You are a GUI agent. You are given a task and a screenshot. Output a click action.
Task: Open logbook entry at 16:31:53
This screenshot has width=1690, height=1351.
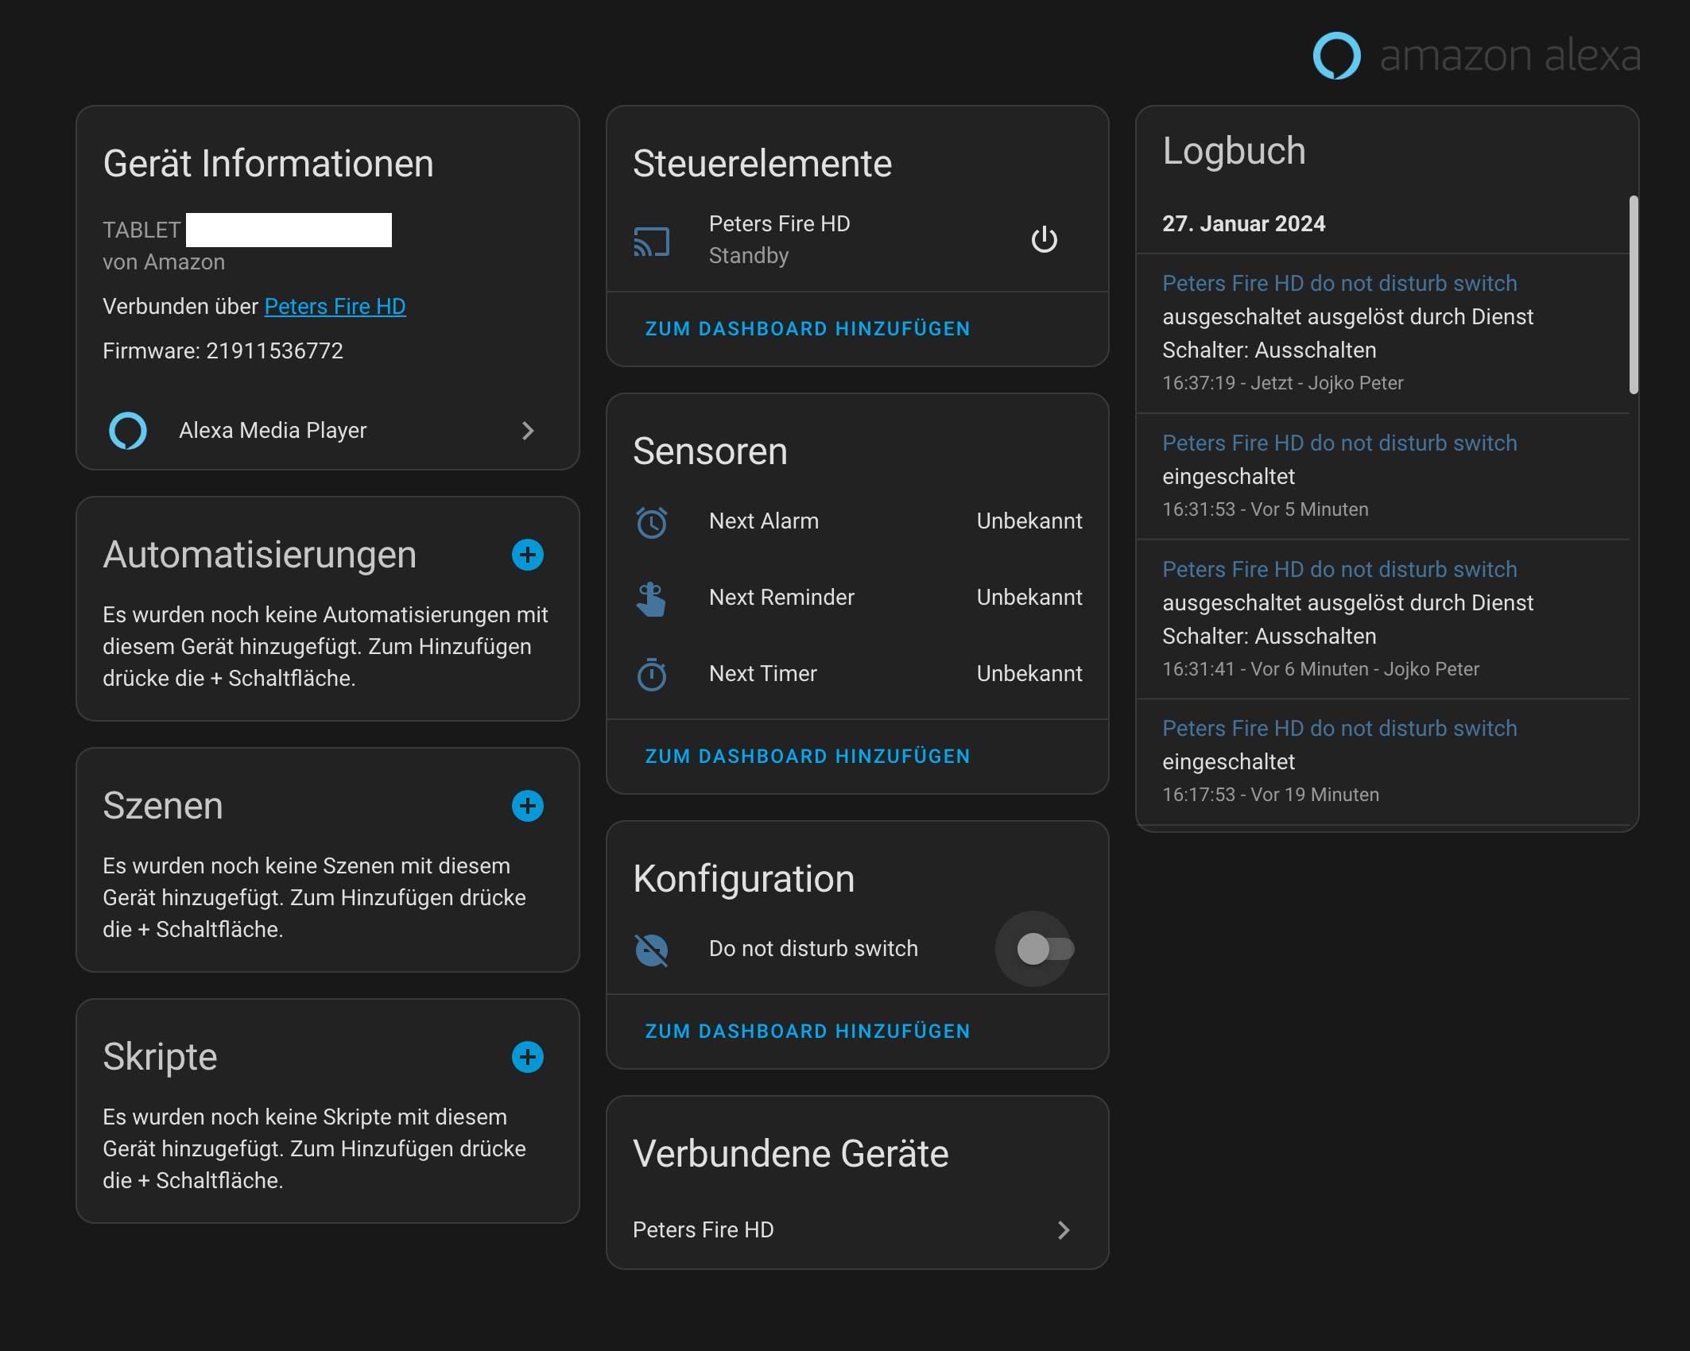(1383, 477)
